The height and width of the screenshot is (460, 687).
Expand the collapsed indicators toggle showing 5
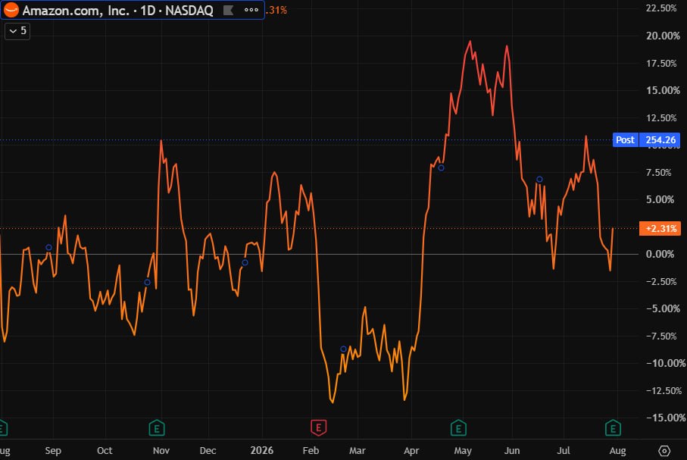pyautogui.click(x=17, y=31)
